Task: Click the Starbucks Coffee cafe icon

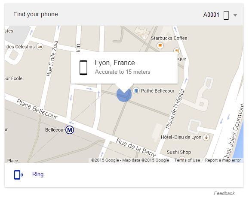Action: point(160,45)
